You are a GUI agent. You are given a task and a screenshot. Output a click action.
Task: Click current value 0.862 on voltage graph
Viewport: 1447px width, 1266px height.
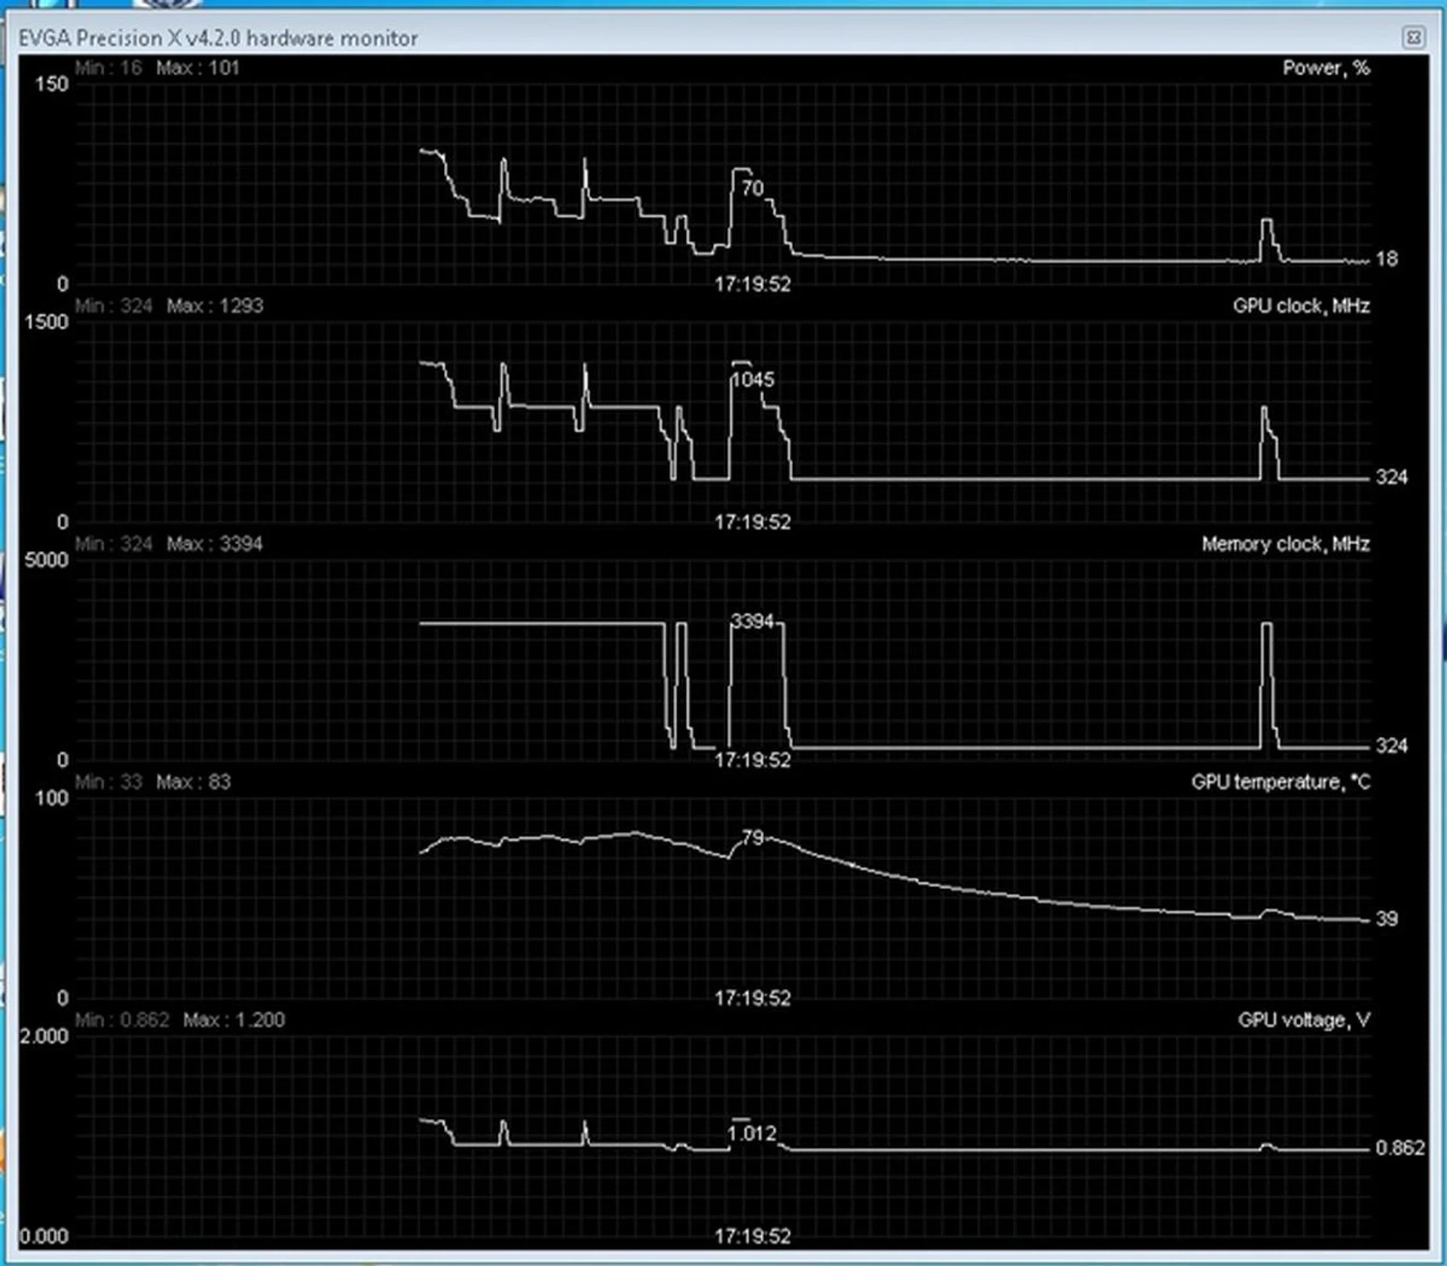tap(1400, 1148)
